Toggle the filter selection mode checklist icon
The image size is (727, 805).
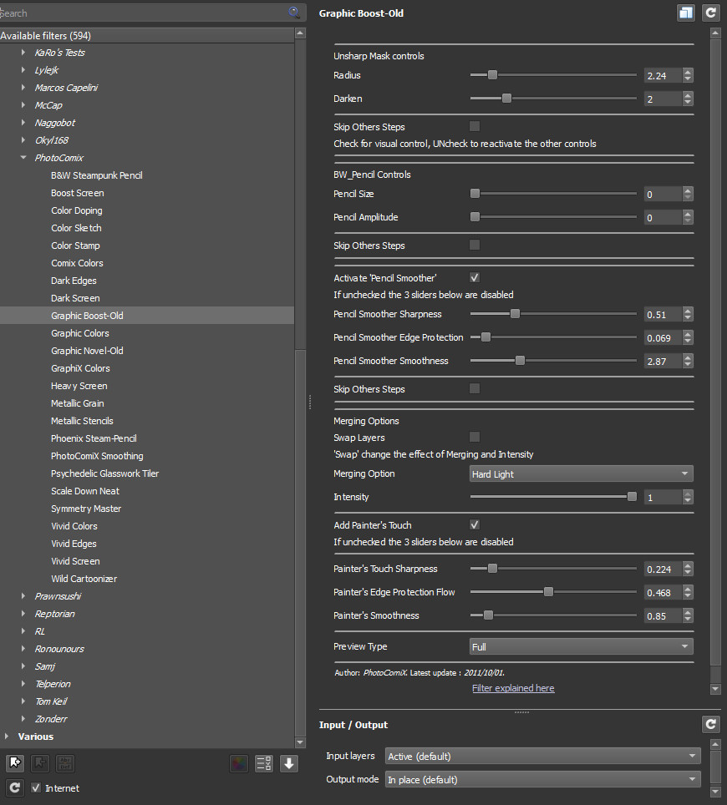click(264, 762)
